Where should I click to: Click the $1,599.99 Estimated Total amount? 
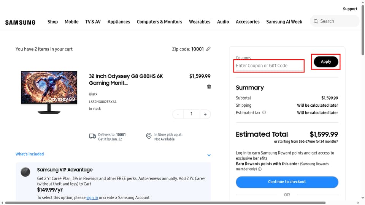click(x=324, y=134)
